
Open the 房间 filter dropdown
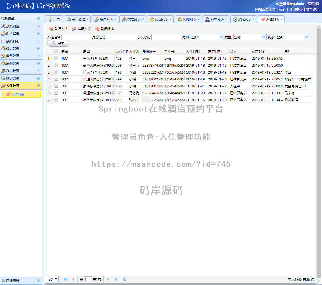point(221,37)
